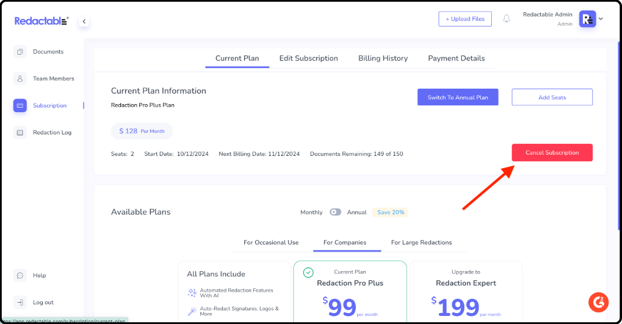Click the Redaction Log sidebar label
The image size is (622, 324).
tap(52, 132)
